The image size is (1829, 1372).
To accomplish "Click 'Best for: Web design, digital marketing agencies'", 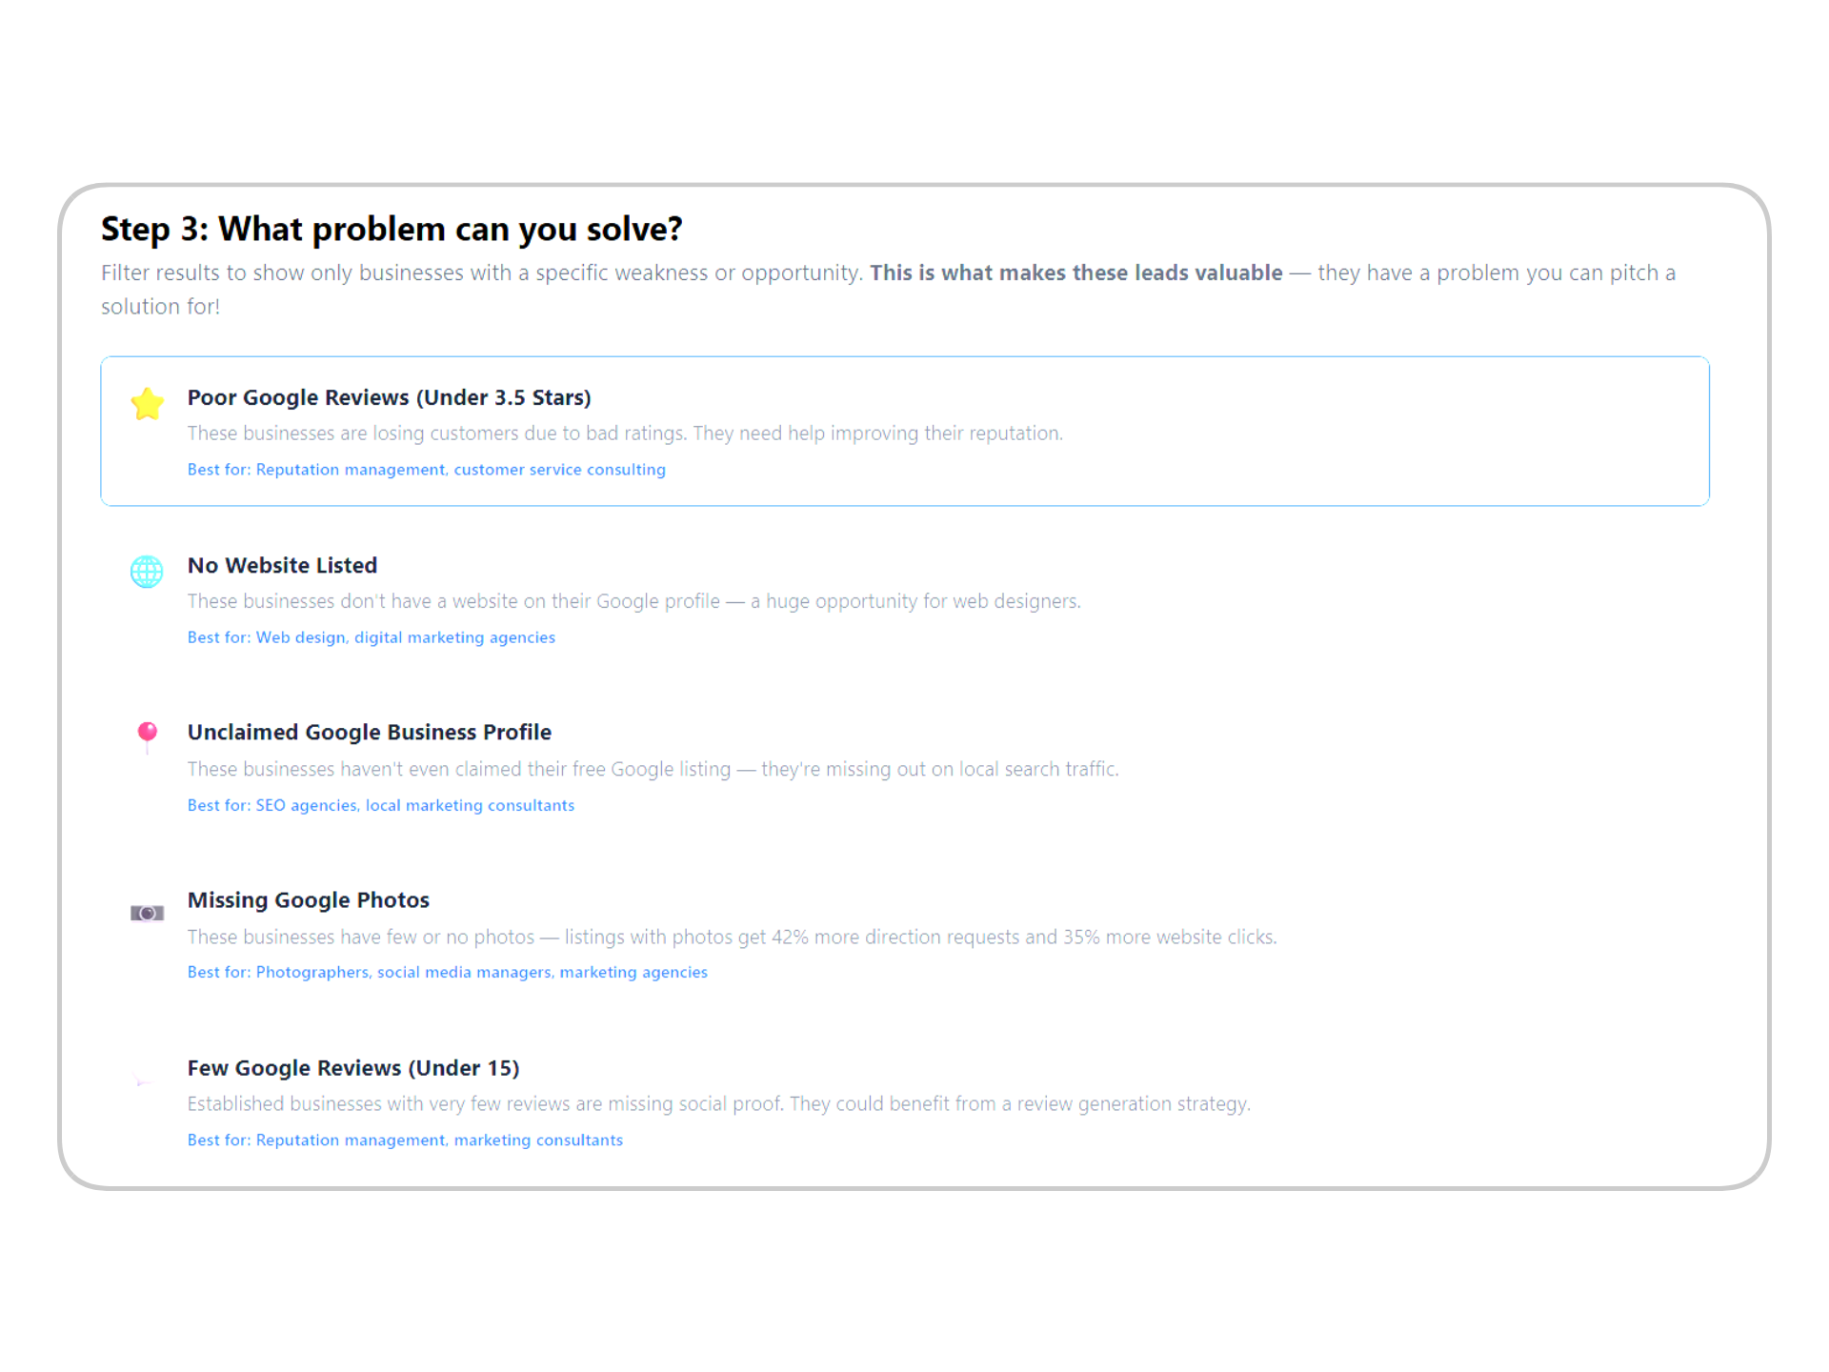I will tap(371, 637).
